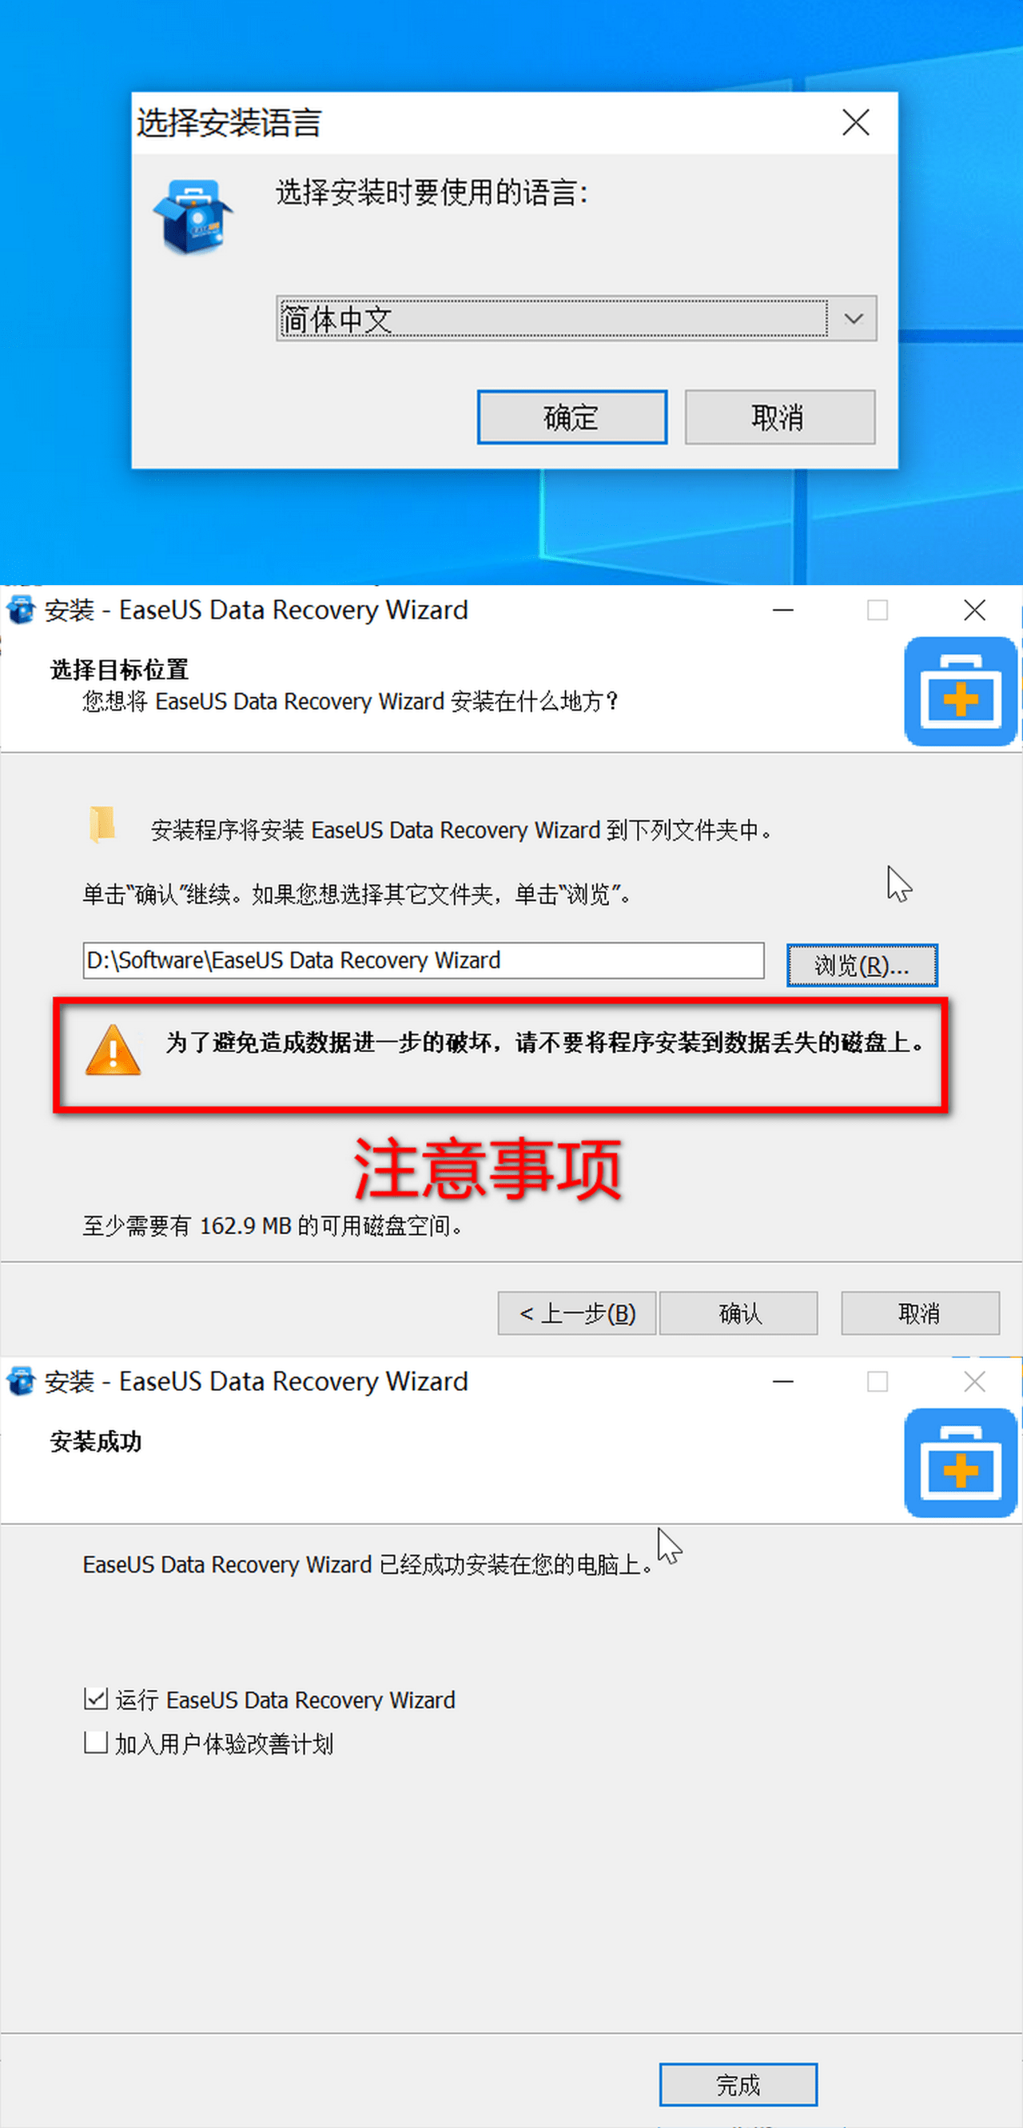The height and width of the screenshot is (2128, 1023).
Task: Open the 简体中文 language combo box
Action: point(576,318)
